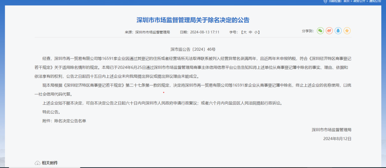
Task: Click the 分享到 label
Action: (308, 31)
